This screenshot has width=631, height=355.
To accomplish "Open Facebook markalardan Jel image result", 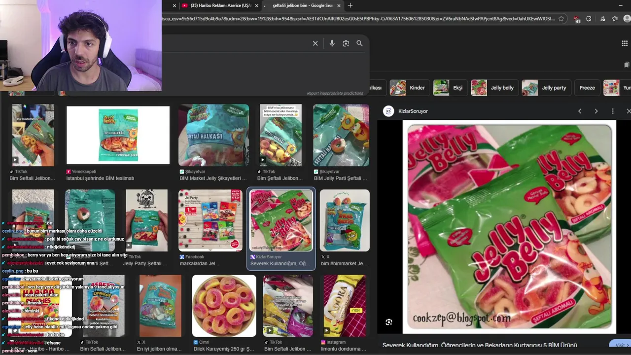I will 210,220.
